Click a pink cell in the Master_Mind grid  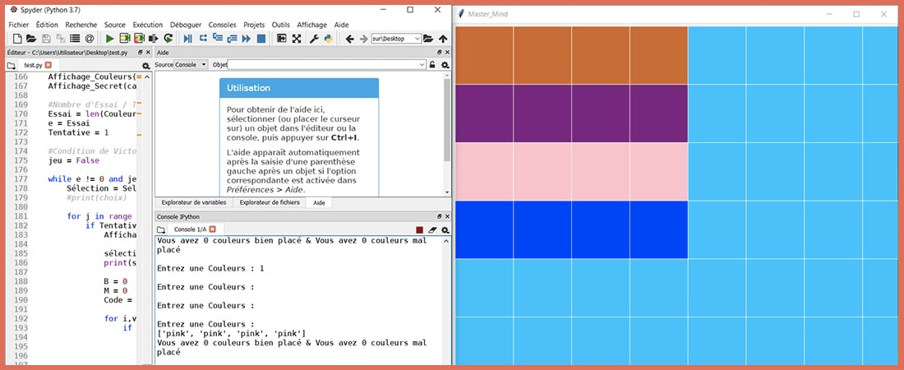542,171
